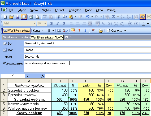Toggle Bold formatting

pyautogui.click(x=52, y=24)
